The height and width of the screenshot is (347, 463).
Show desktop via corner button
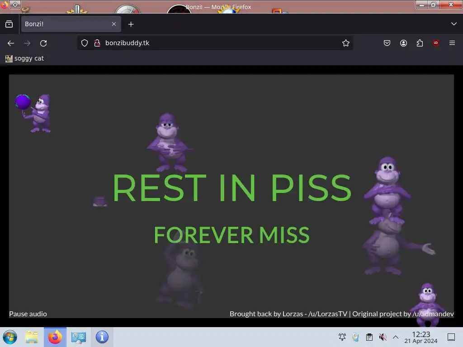(x=451, y=337)
